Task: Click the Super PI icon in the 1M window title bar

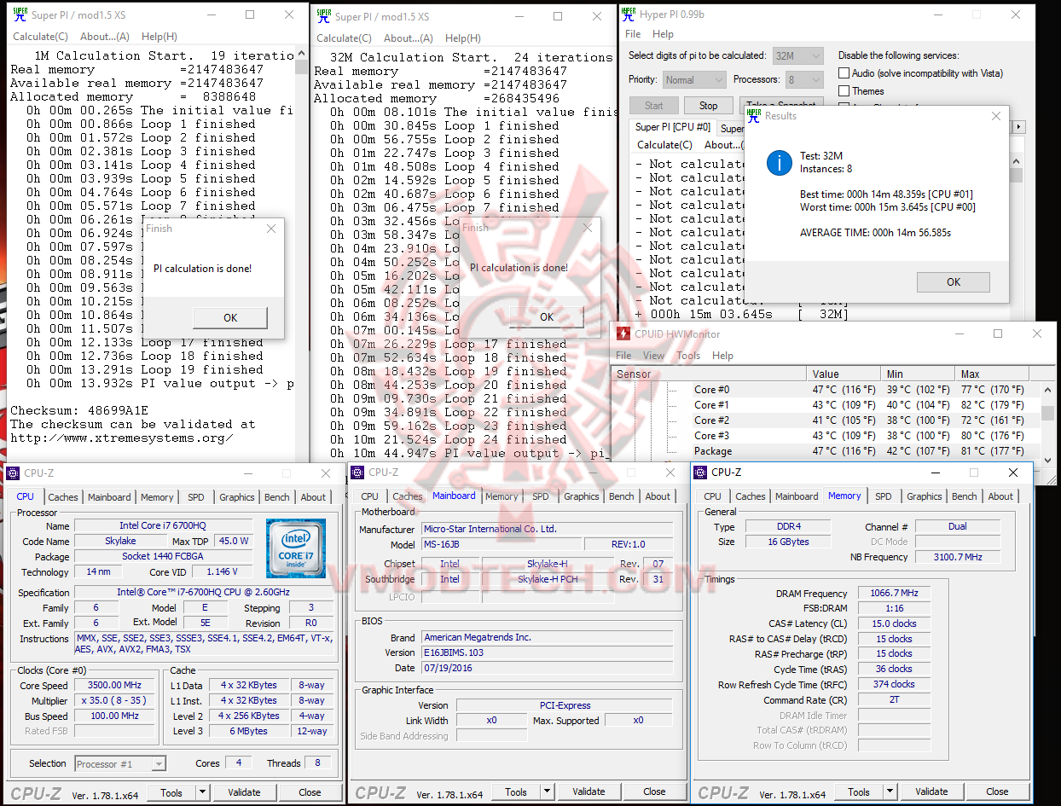Action: (19, 14)
